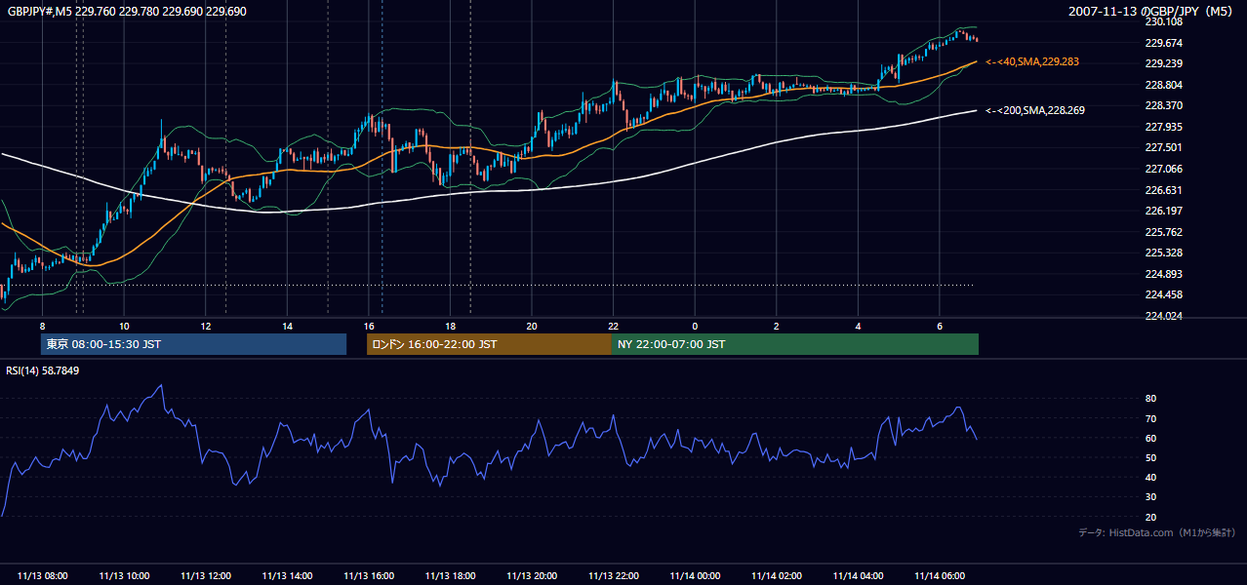1247x585 pixels.
Task: Select the 2007-11-13 GBP/JPY (M5) chart title
Action: coord(1152,11)
